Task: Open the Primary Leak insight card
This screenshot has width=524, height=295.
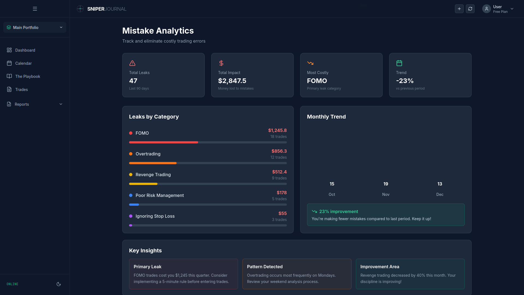Action: point(183,274)
